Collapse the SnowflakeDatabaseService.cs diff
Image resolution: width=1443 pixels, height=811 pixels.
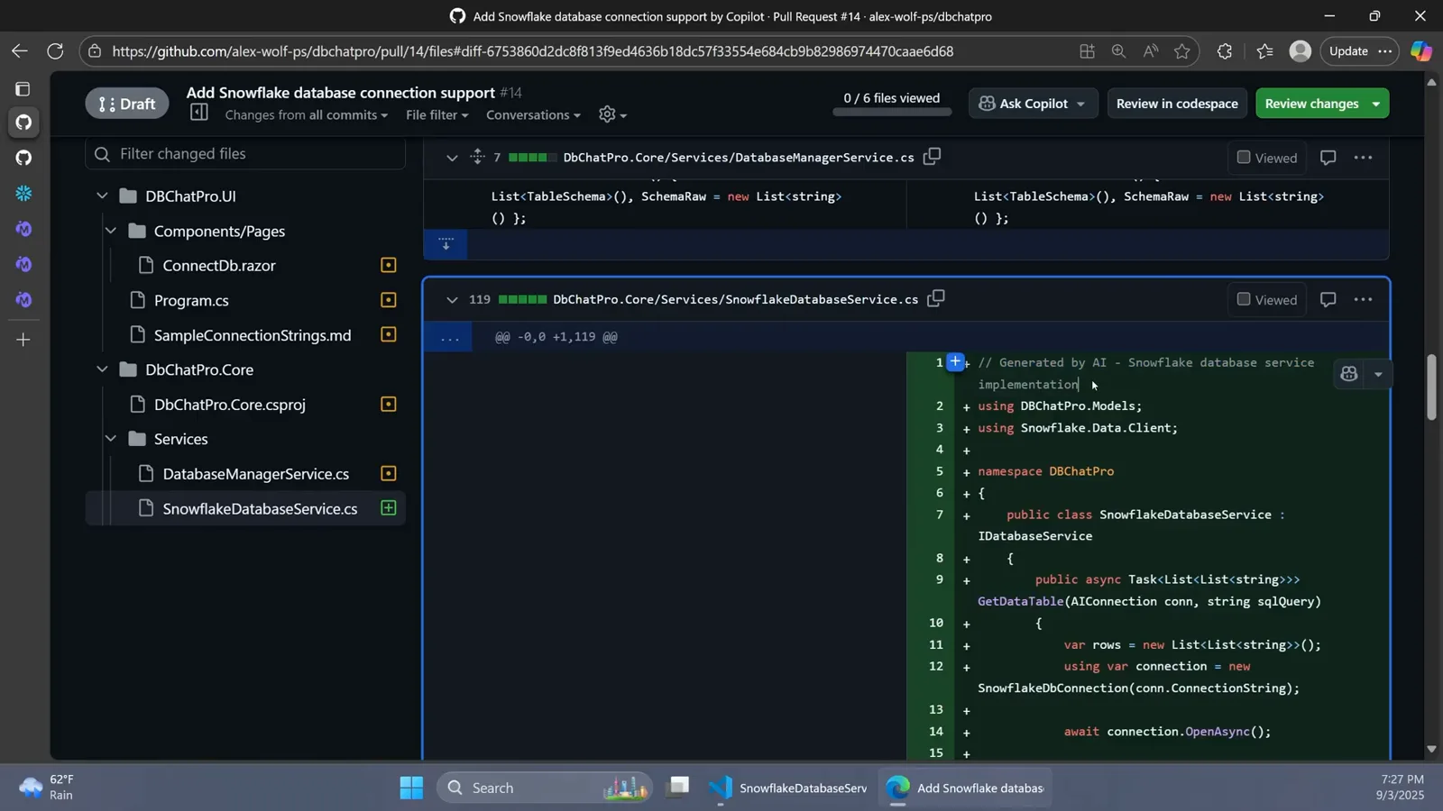coord(452,299)
